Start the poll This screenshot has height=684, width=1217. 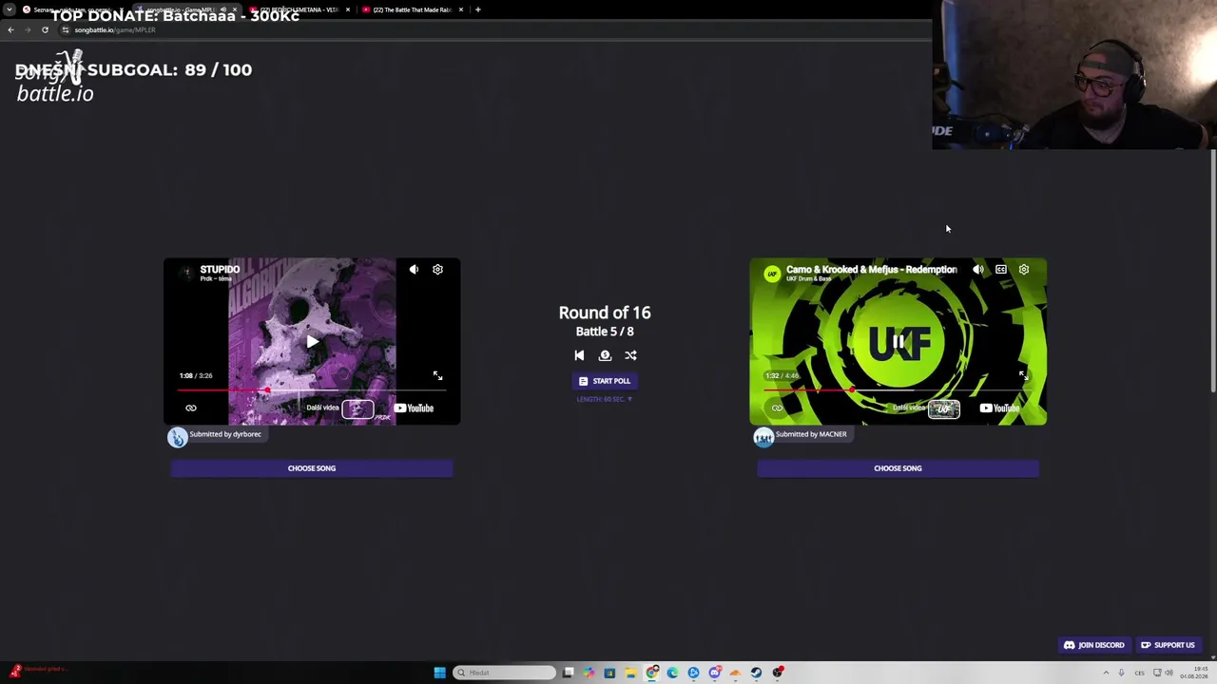point(605,381)
